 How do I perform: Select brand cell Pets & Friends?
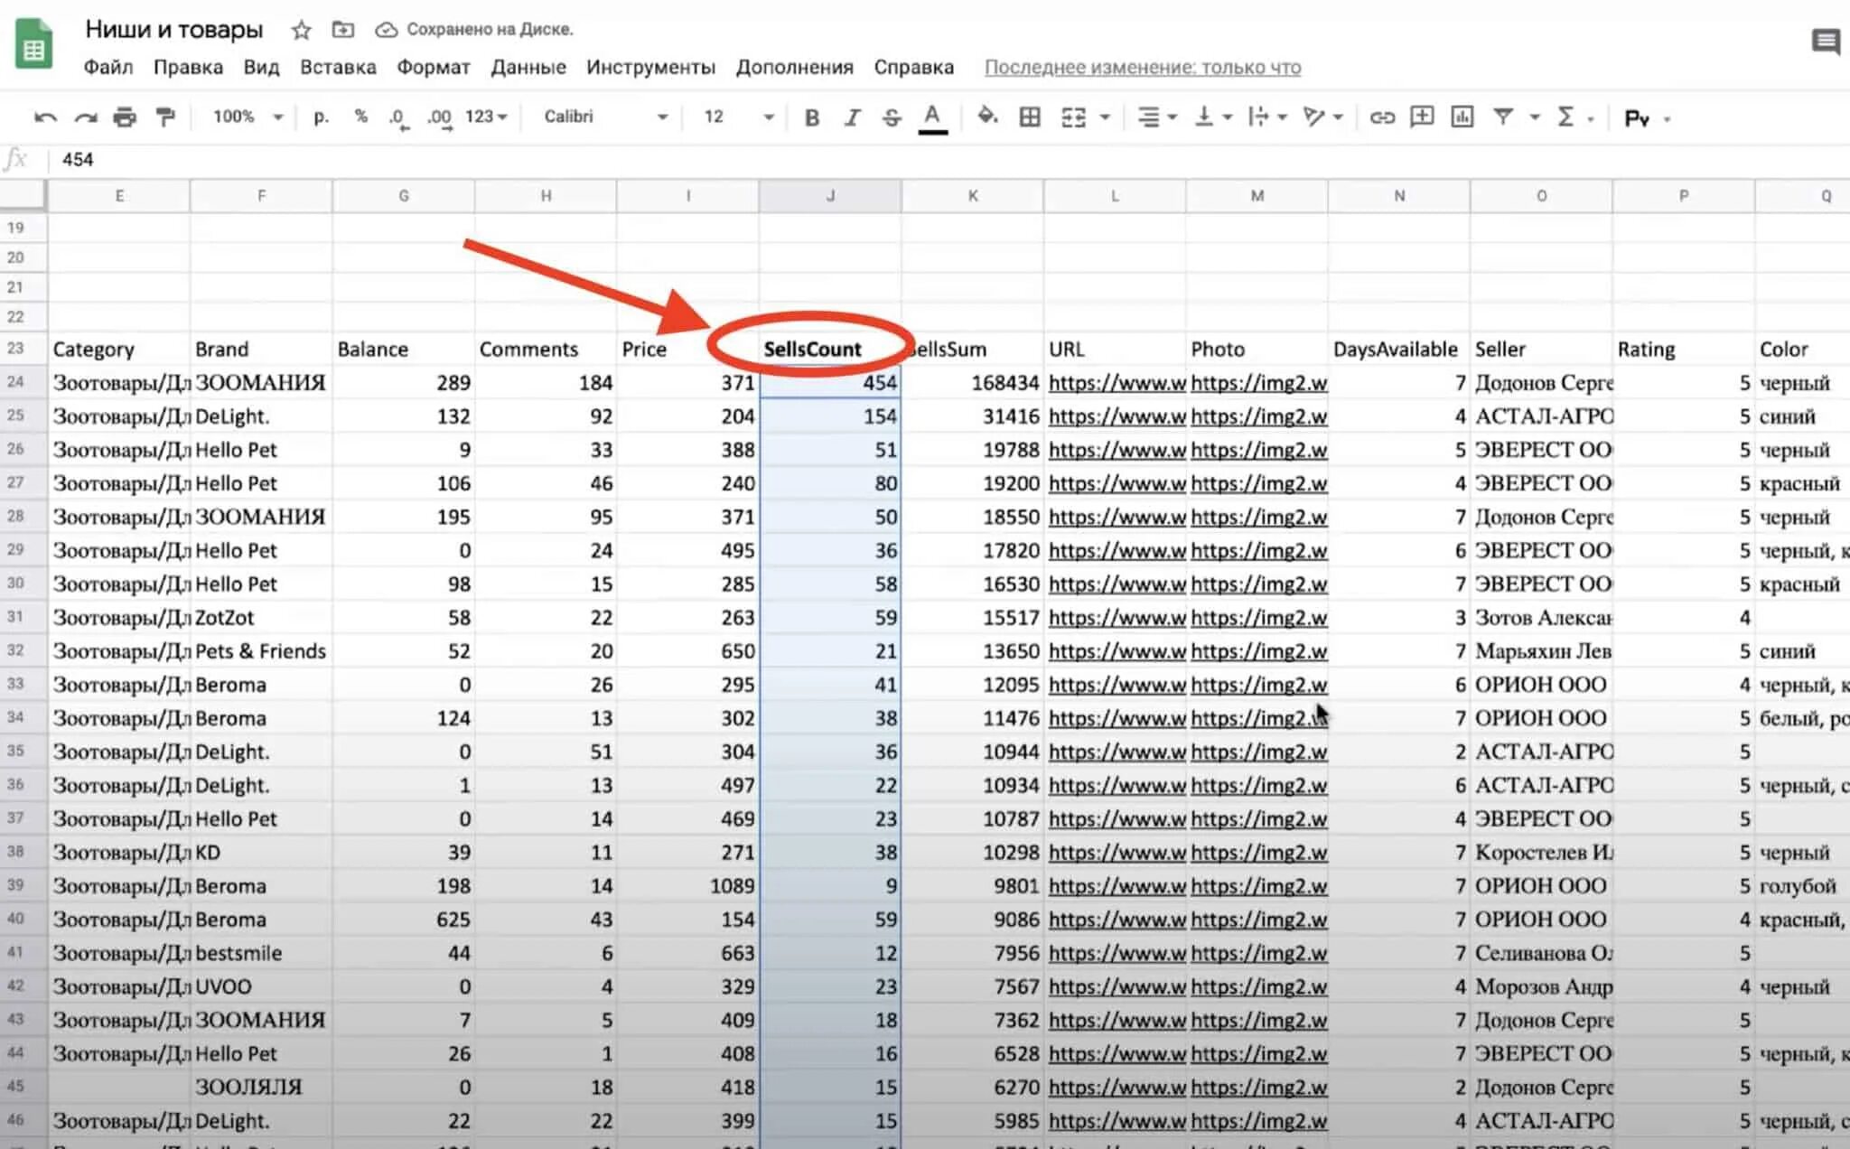(261, 651)
